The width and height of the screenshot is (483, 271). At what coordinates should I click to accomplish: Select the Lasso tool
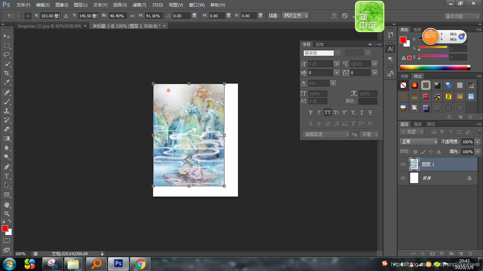coord(7,55)
